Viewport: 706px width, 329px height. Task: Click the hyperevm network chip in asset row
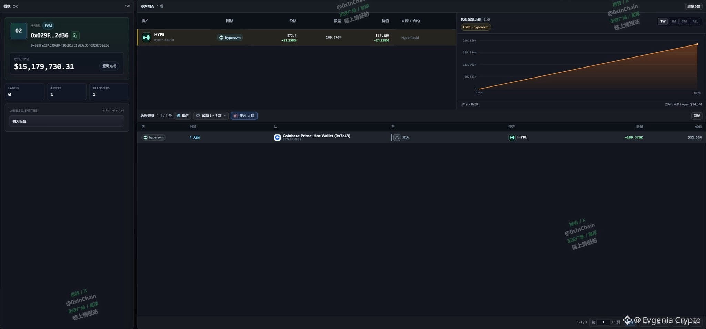[x=230, y=38]
